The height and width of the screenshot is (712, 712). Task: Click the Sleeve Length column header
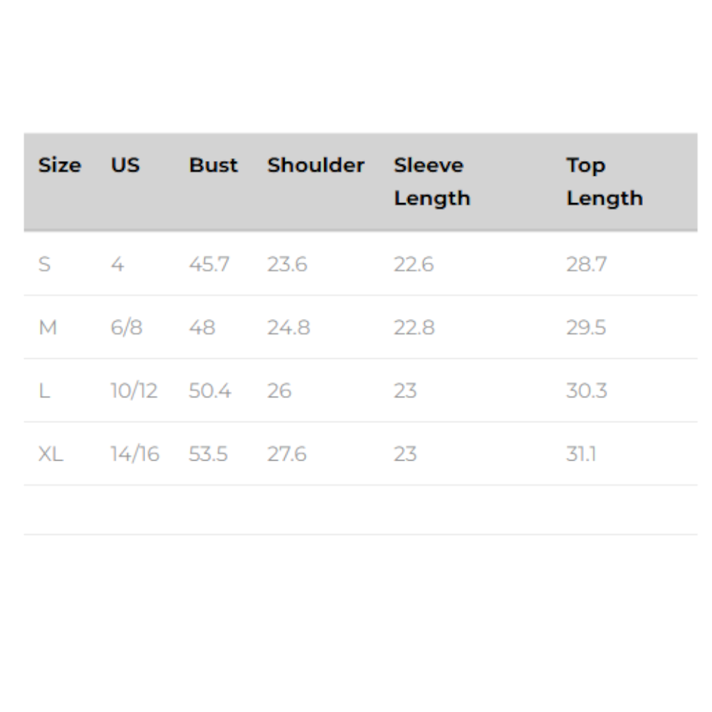click(x=432, y=182)
